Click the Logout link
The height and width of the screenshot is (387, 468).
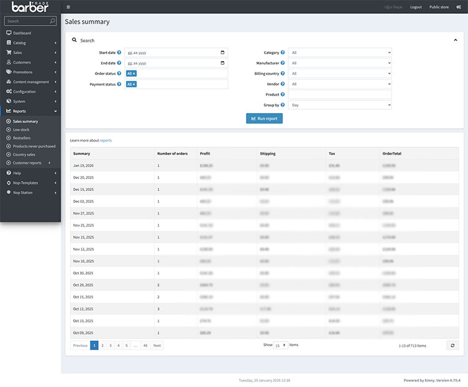point(416,7)
